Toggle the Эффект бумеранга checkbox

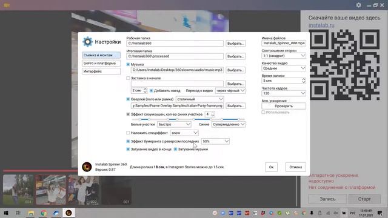coord(128,141)
